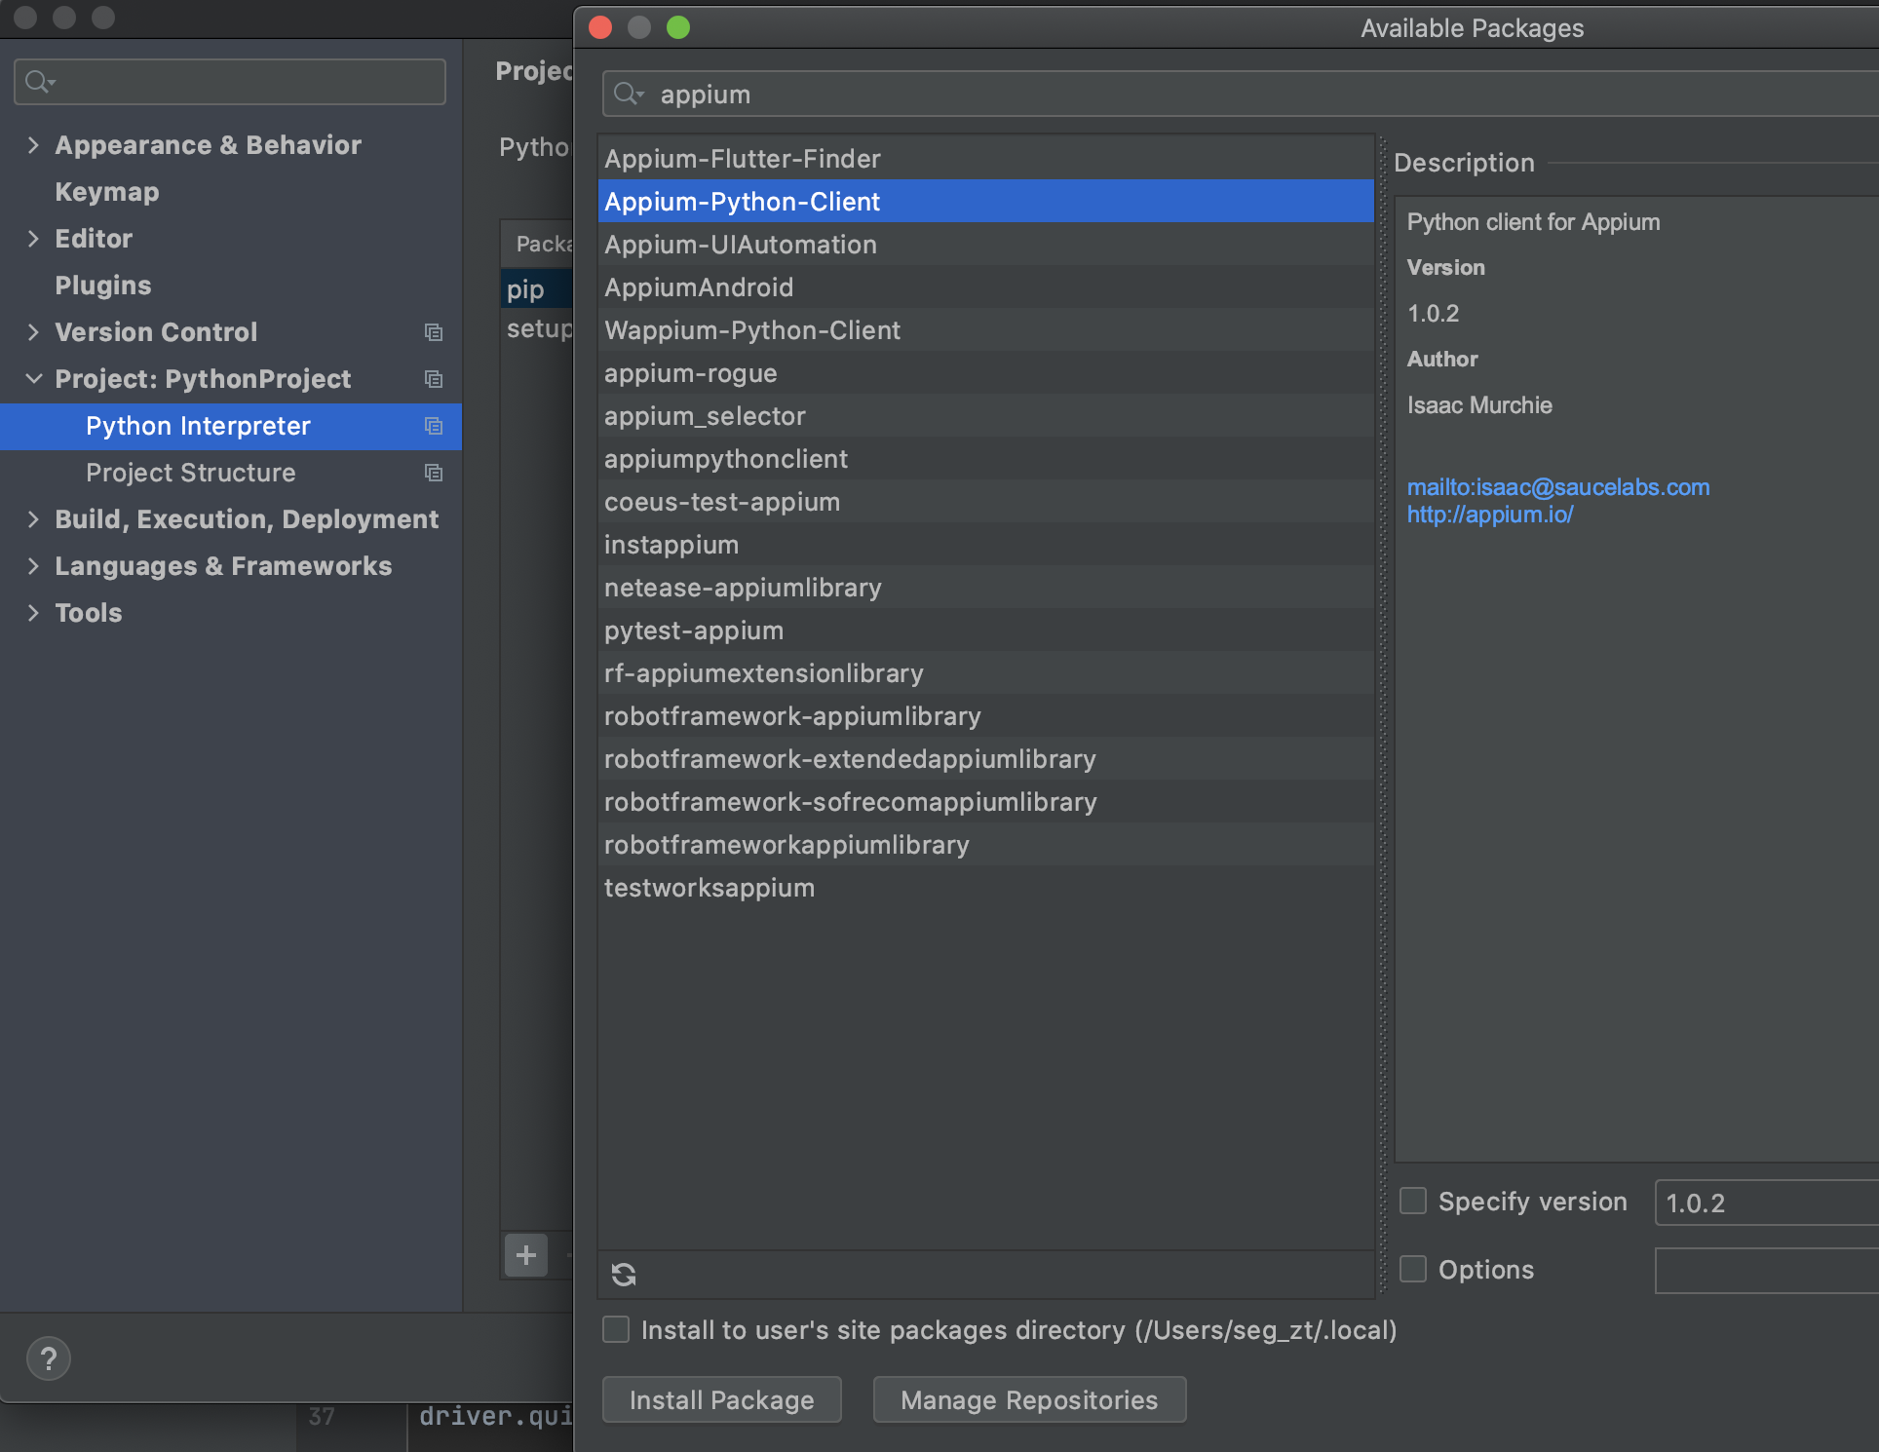Select Keymap in settings tree
Screen dimensions: 1879x1452
(107, 192)
